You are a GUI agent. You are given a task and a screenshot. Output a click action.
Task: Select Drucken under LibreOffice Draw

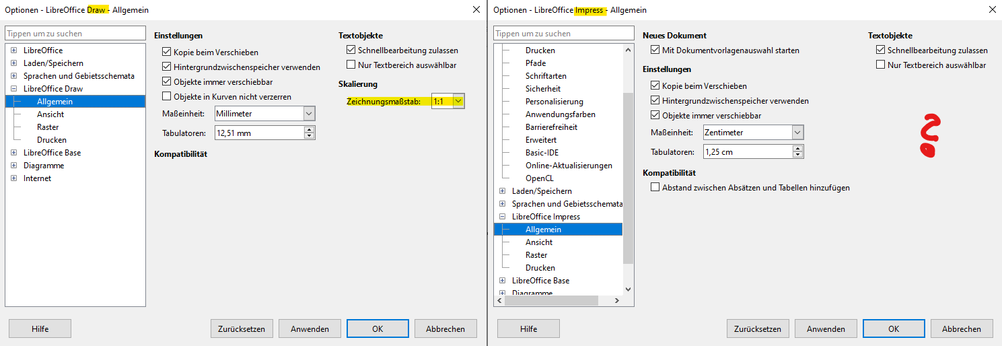pos(52,140)
